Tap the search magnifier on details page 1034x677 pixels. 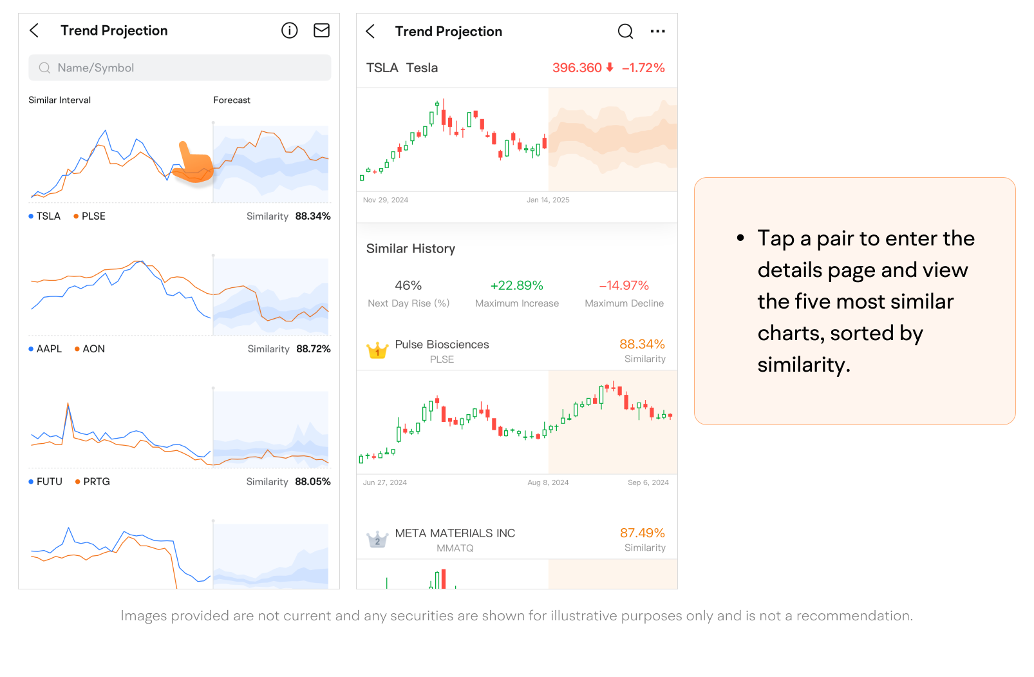tap(625, 32)
